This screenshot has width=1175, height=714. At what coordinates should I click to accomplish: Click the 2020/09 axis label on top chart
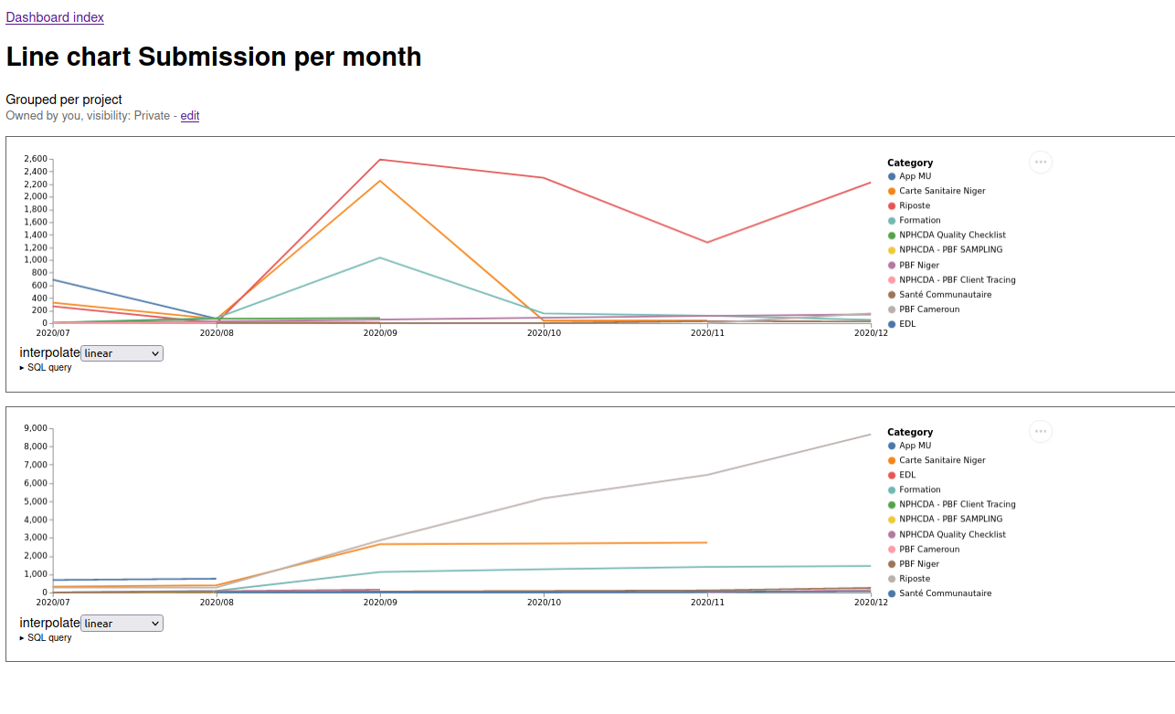click(x=380, y=333)
